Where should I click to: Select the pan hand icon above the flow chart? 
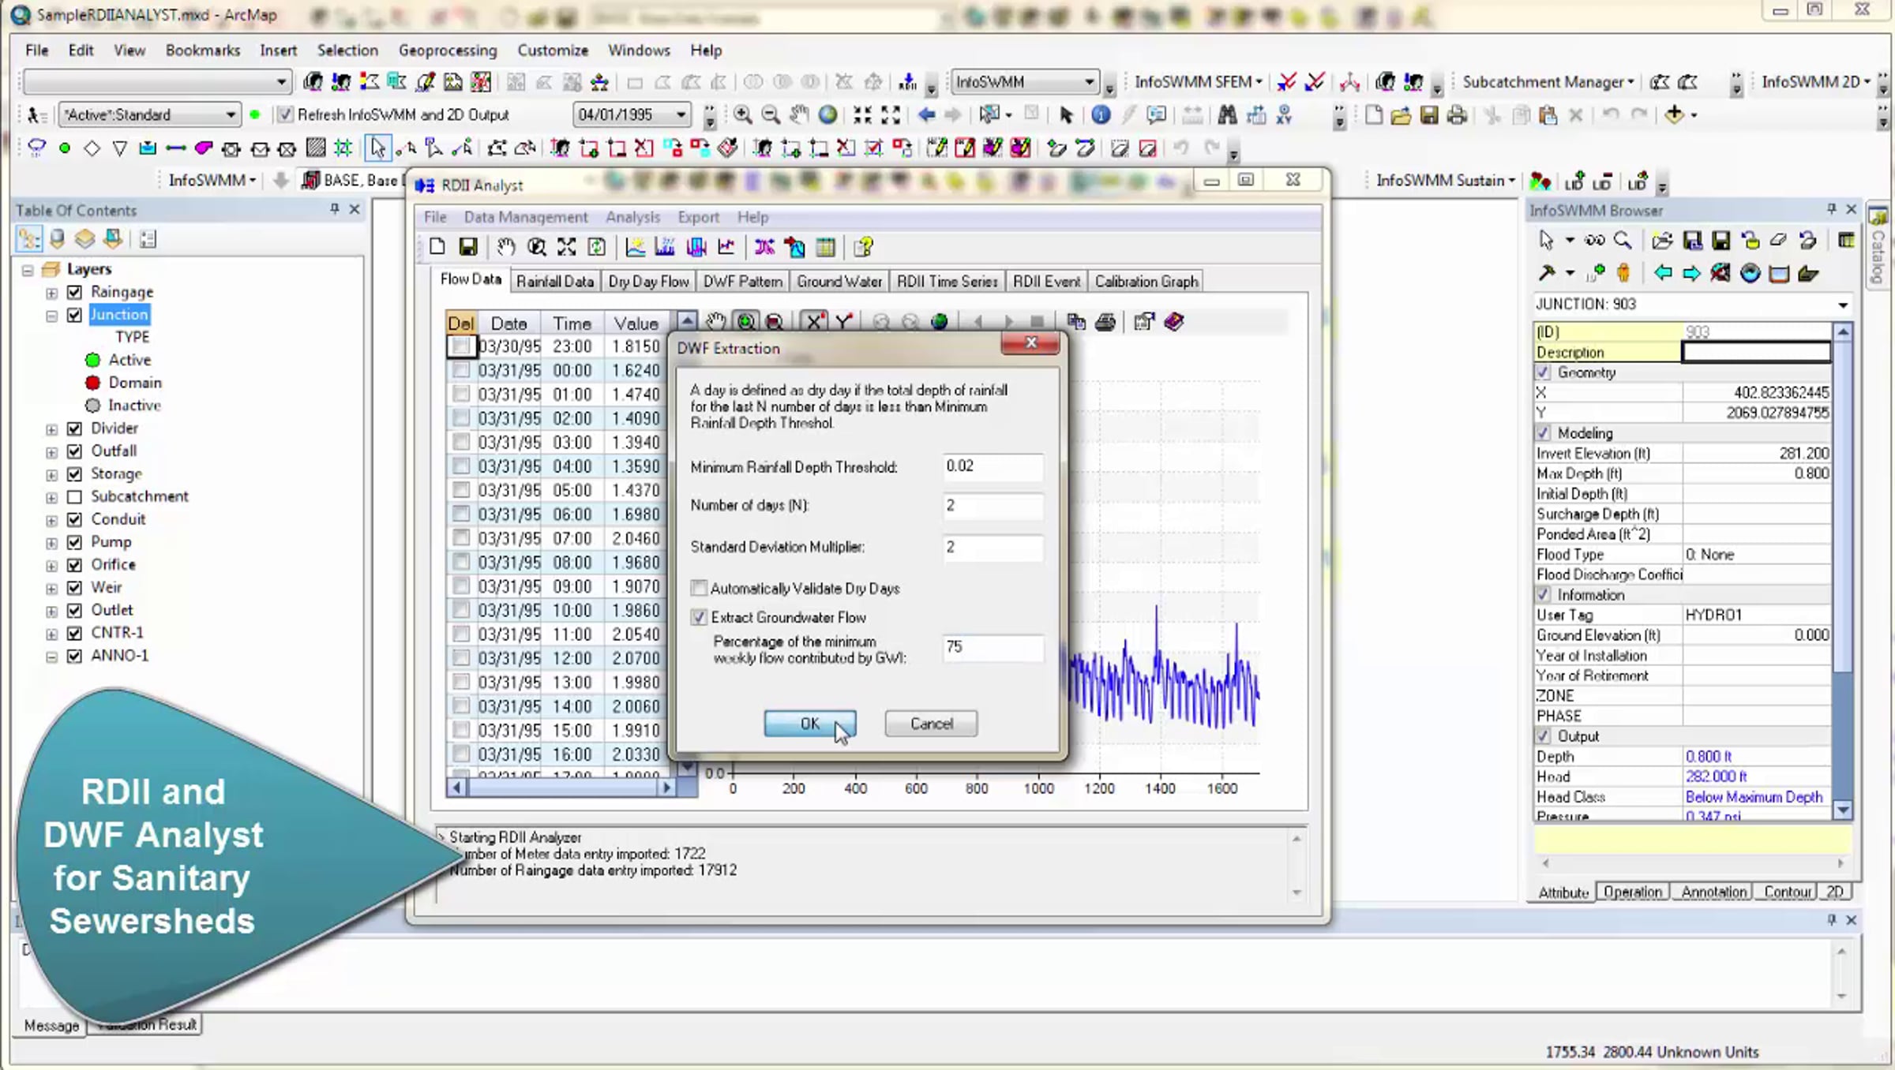[716, 322]
